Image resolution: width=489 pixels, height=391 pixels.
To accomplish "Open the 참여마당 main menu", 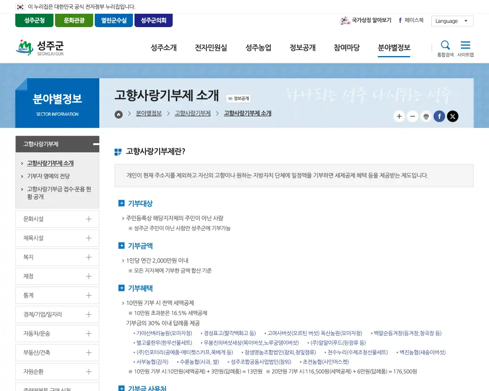I will [347, 48].
